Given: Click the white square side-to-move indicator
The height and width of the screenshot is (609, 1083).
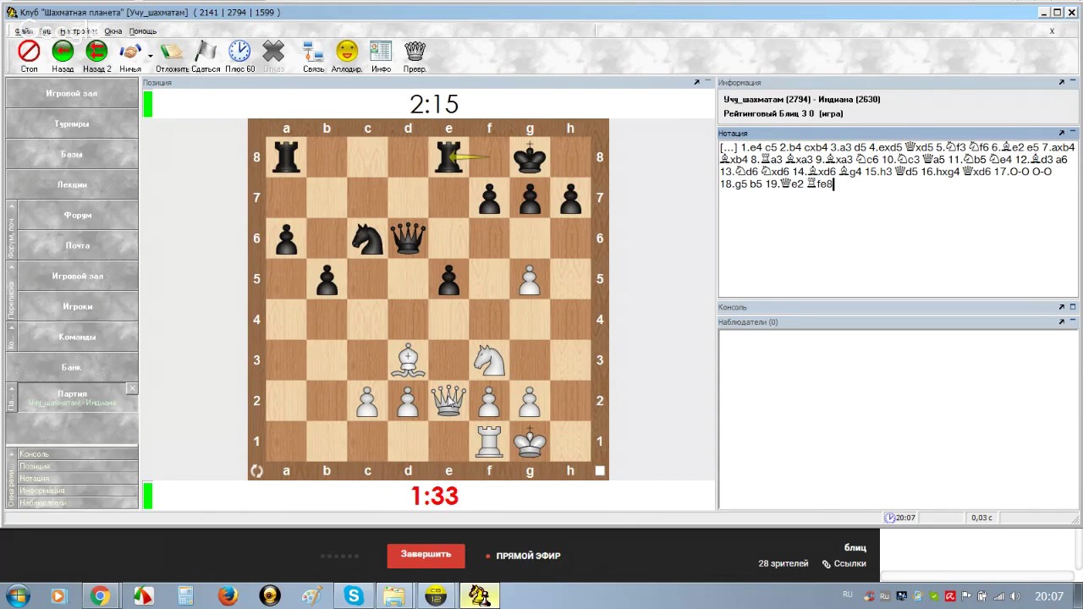Looking at the screenshot, I should tap(600, 470).
